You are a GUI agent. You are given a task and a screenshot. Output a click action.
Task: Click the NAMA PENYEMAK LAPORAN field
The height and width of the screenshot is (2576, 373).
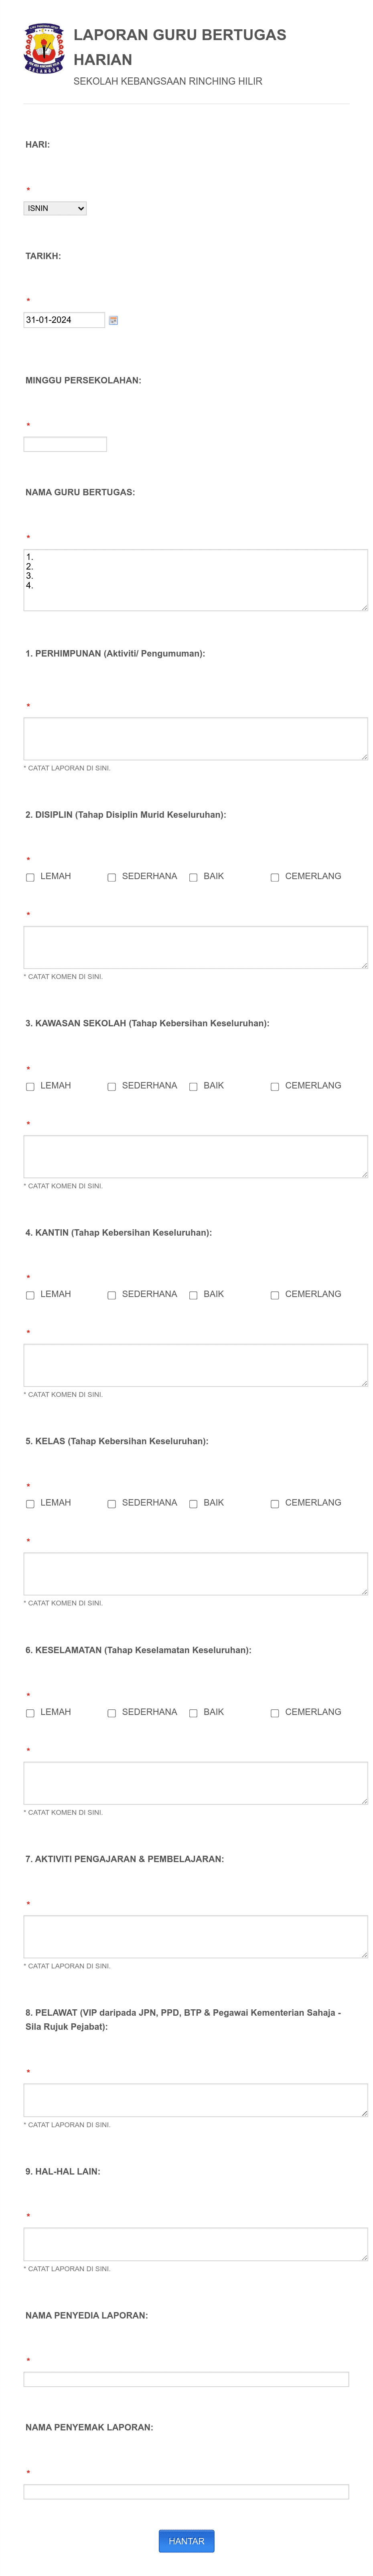point(186,2491)
